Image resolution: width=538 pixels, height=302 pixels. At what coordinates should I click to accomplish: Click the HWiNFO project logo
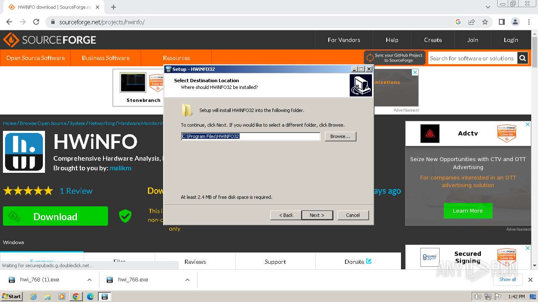coord(24,152)
